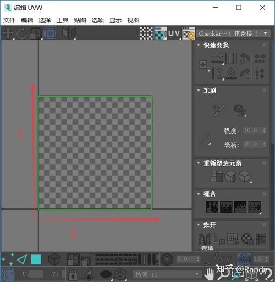The height and width of the screenshot is (282, 275).
Task: Click the Flatten Custom icon in 炸开
Action: click(261, 239)
